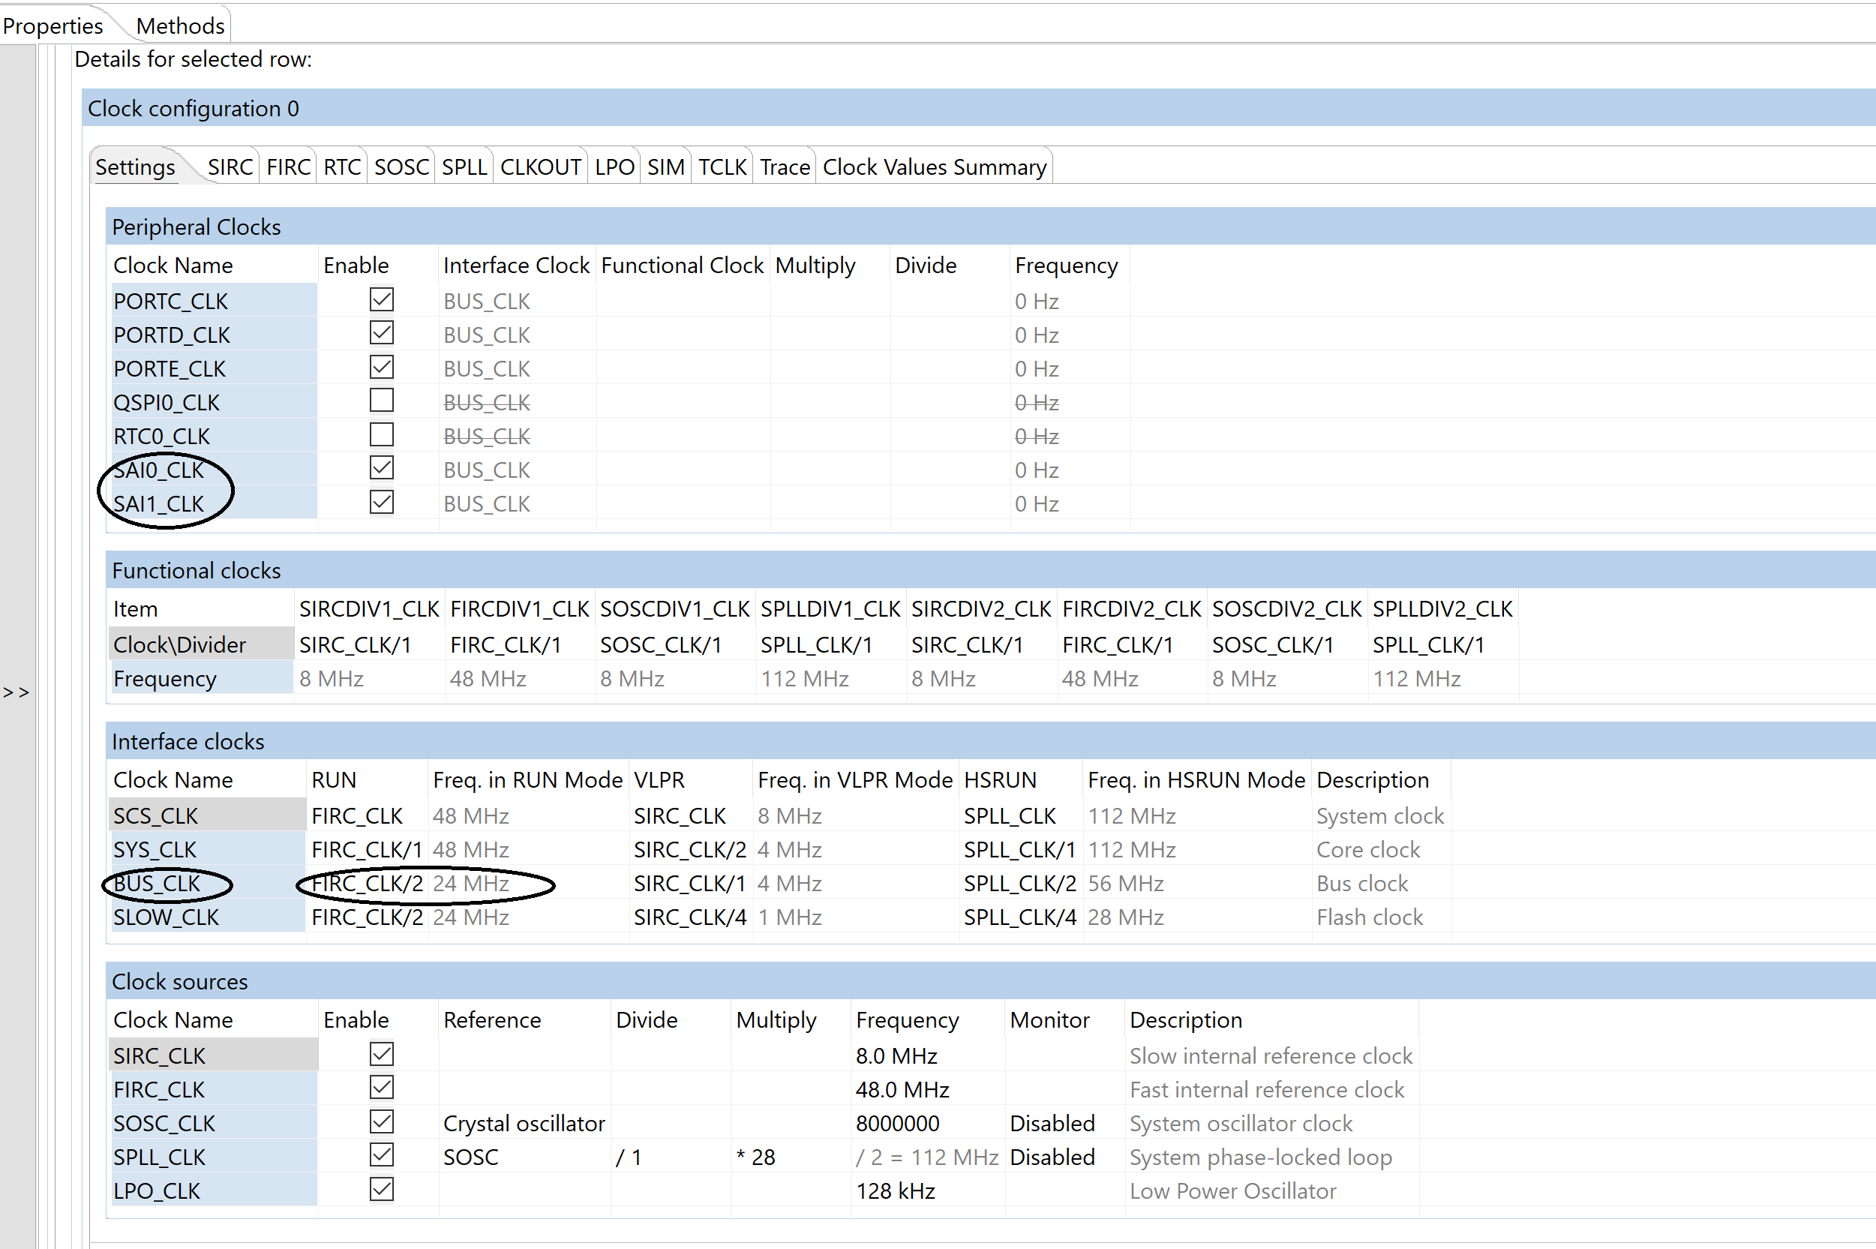
Task: Select the SPLL configuration tab
Action: pos(464,167)
